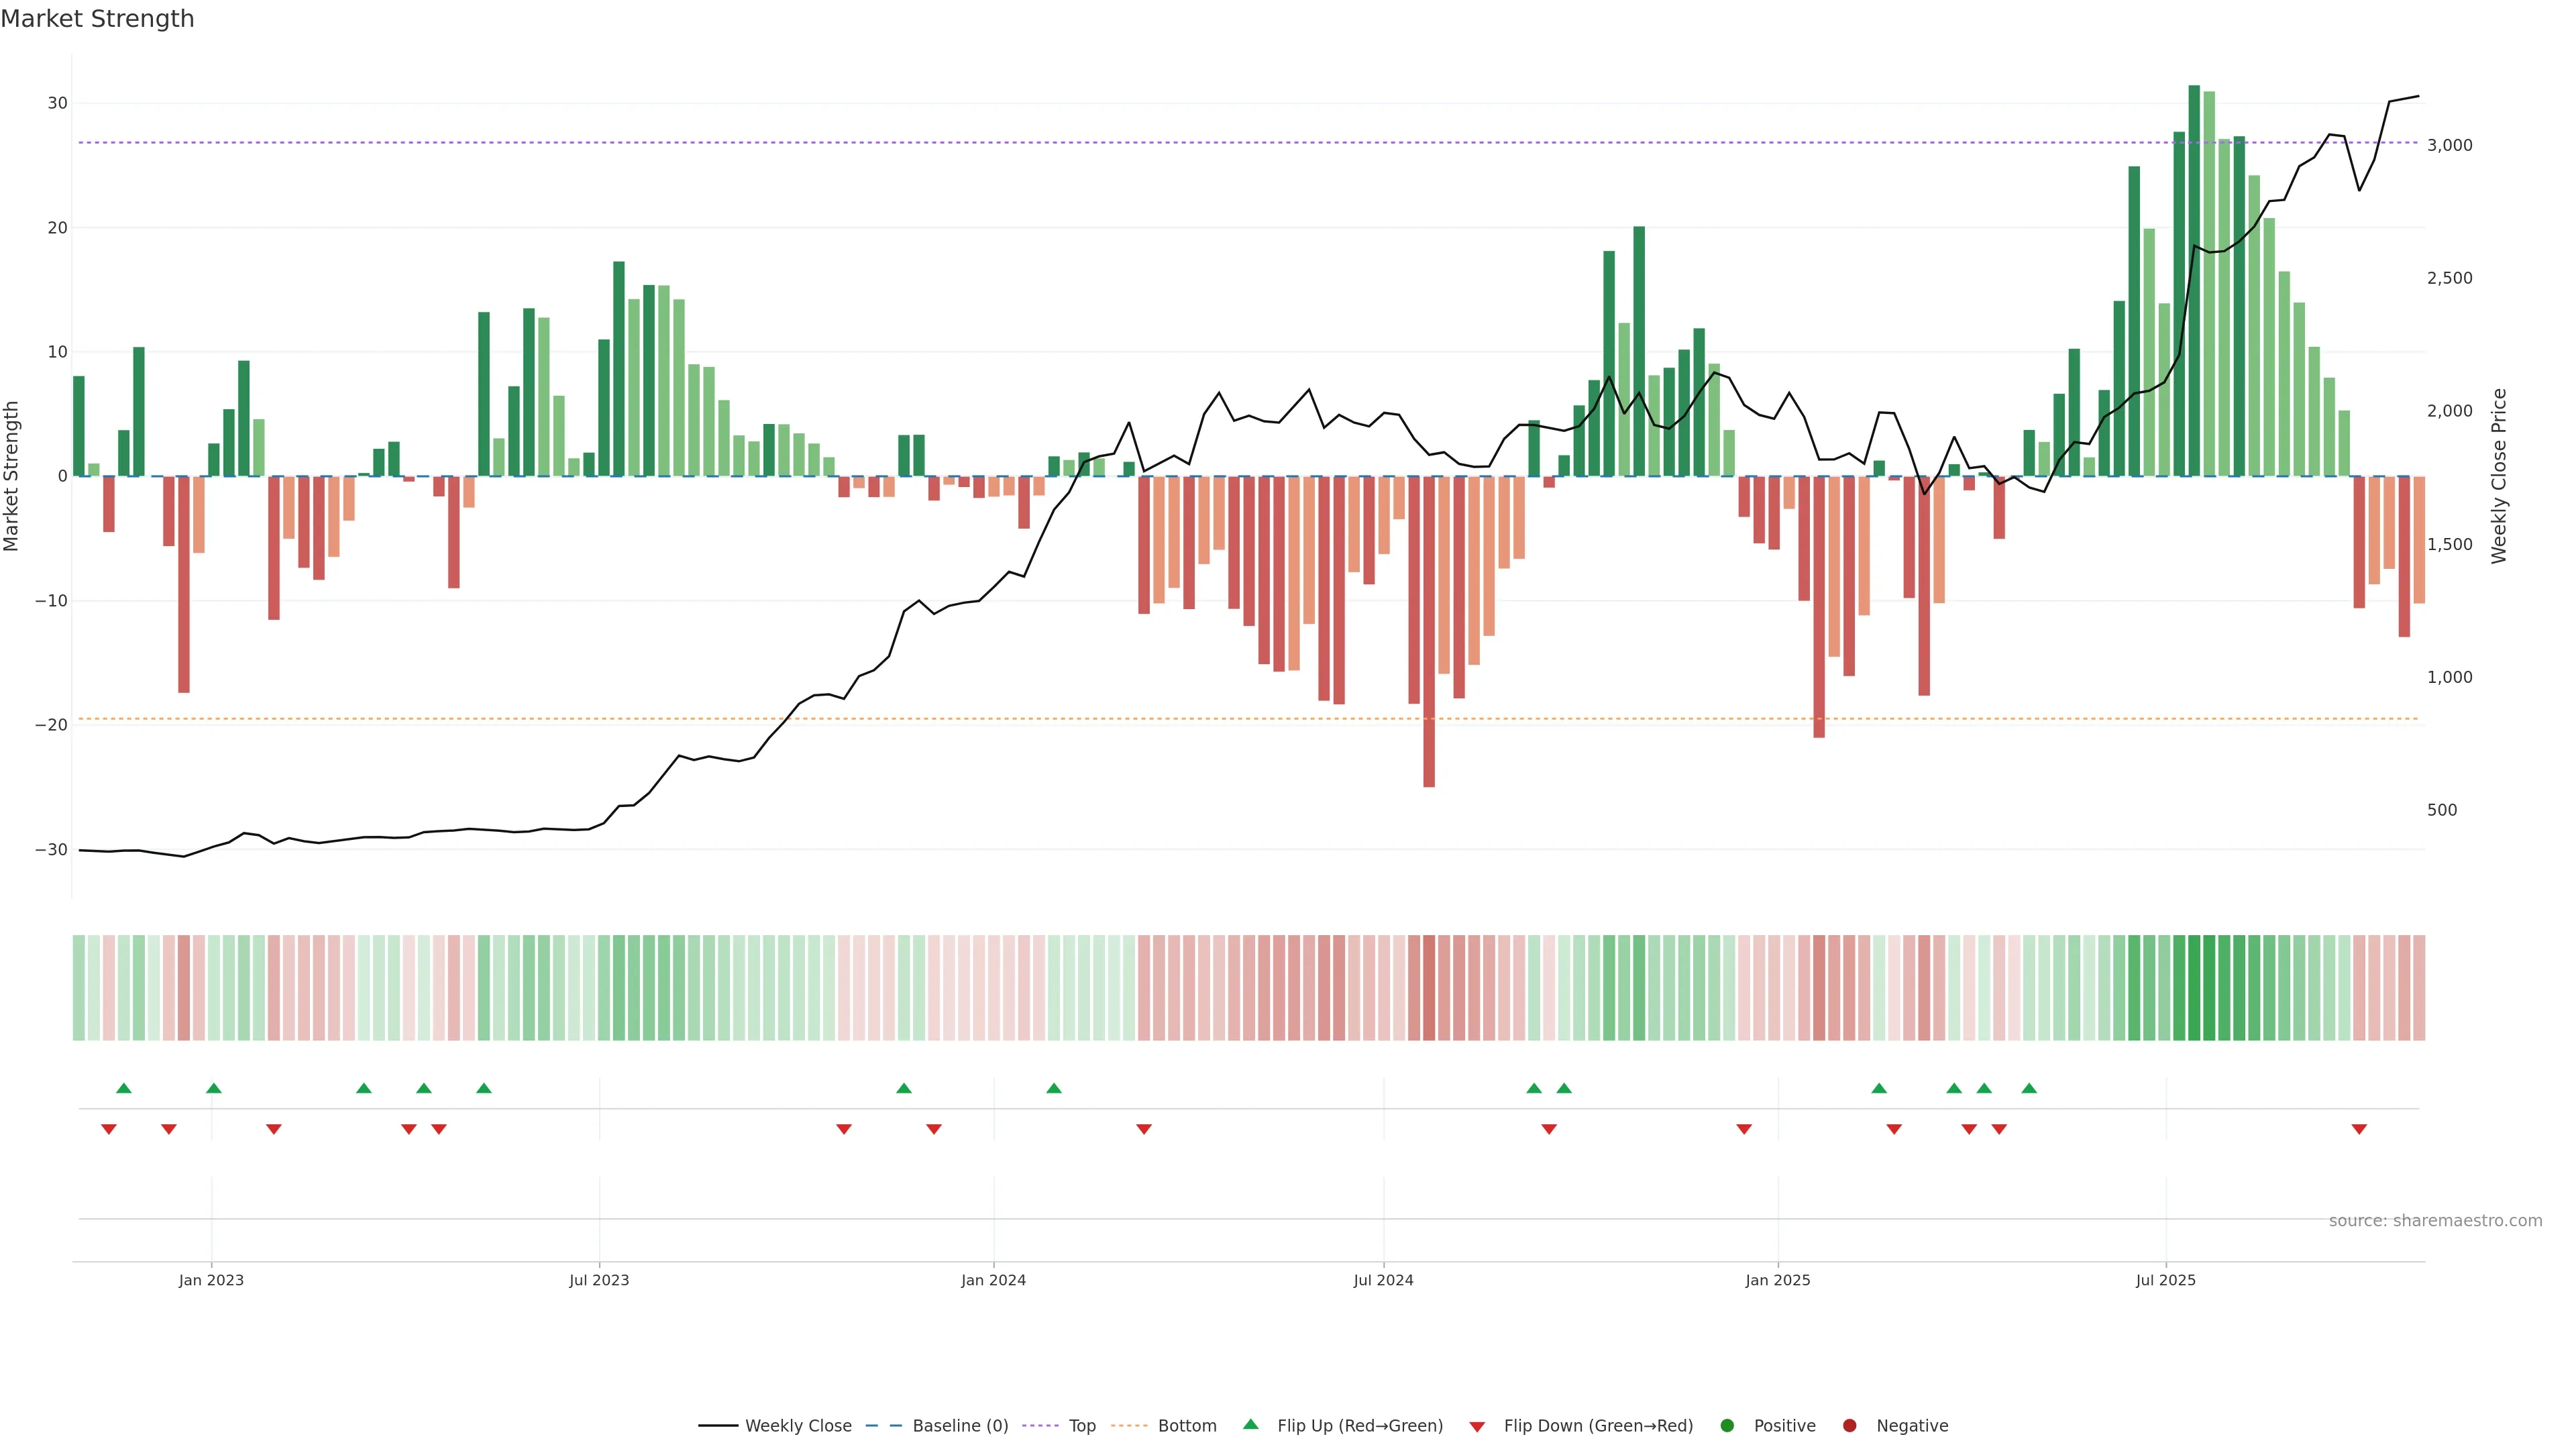Click the Jul 2025 x-axis label

(x=2165, y=1280)
